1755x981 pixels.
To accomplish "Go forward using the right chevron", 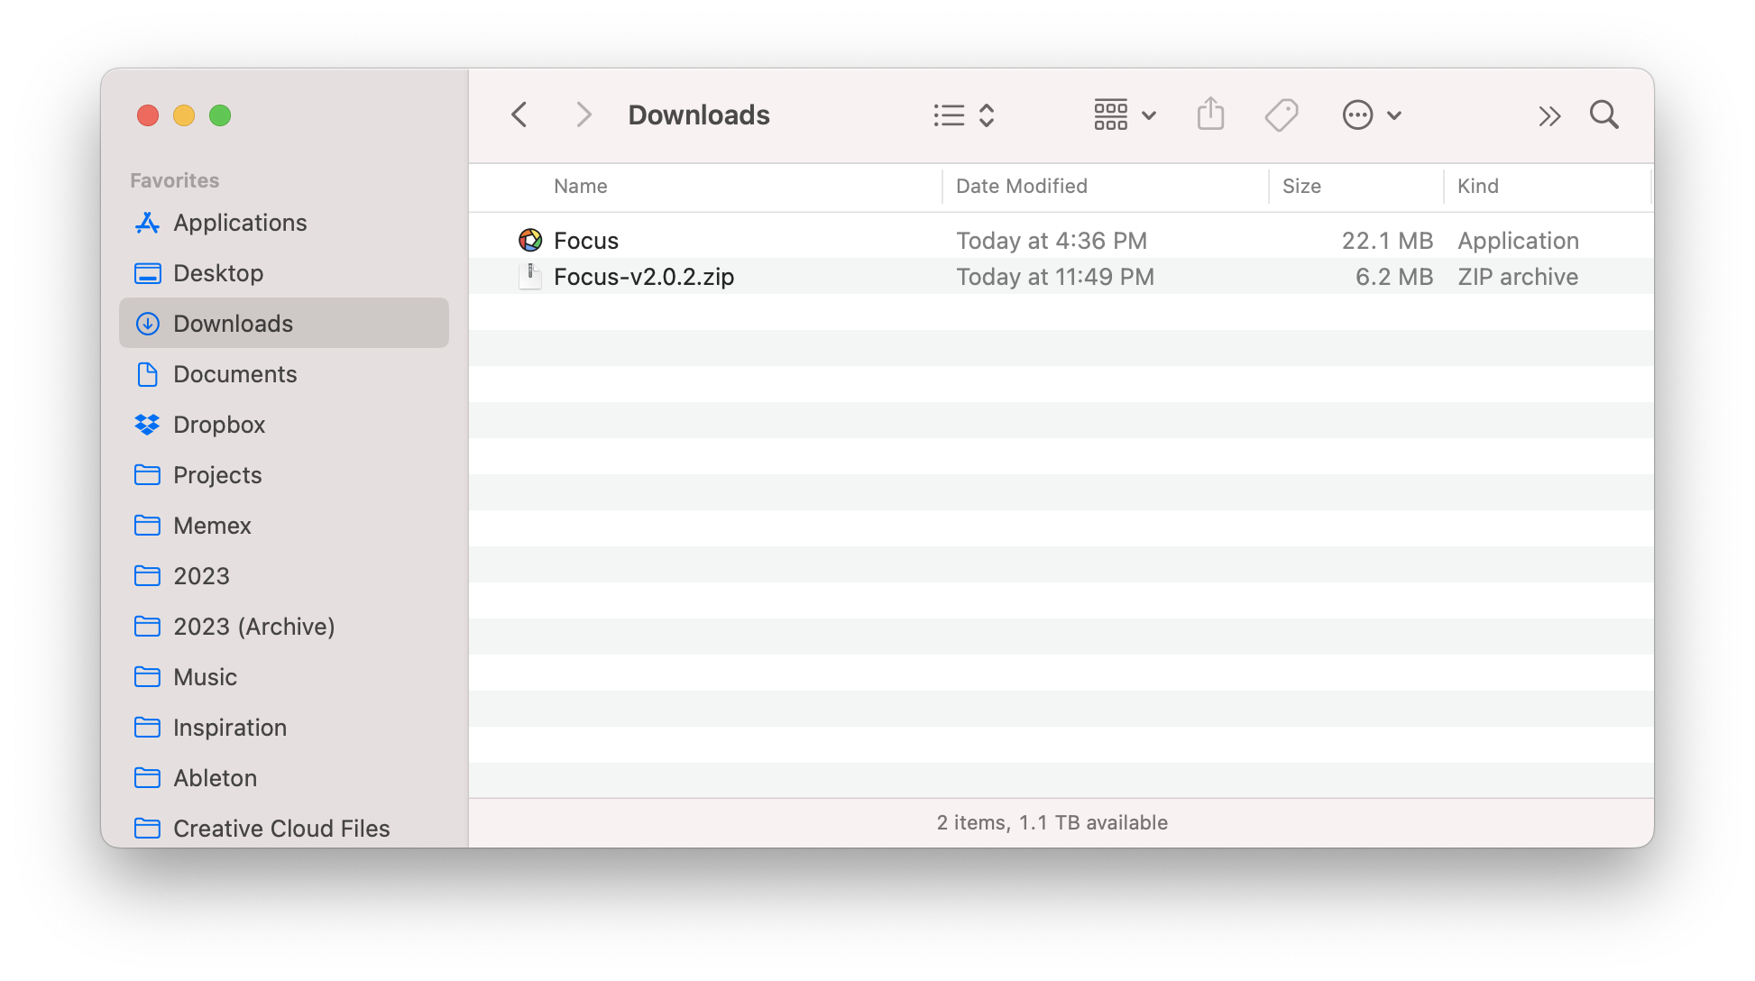I will 583,115.
